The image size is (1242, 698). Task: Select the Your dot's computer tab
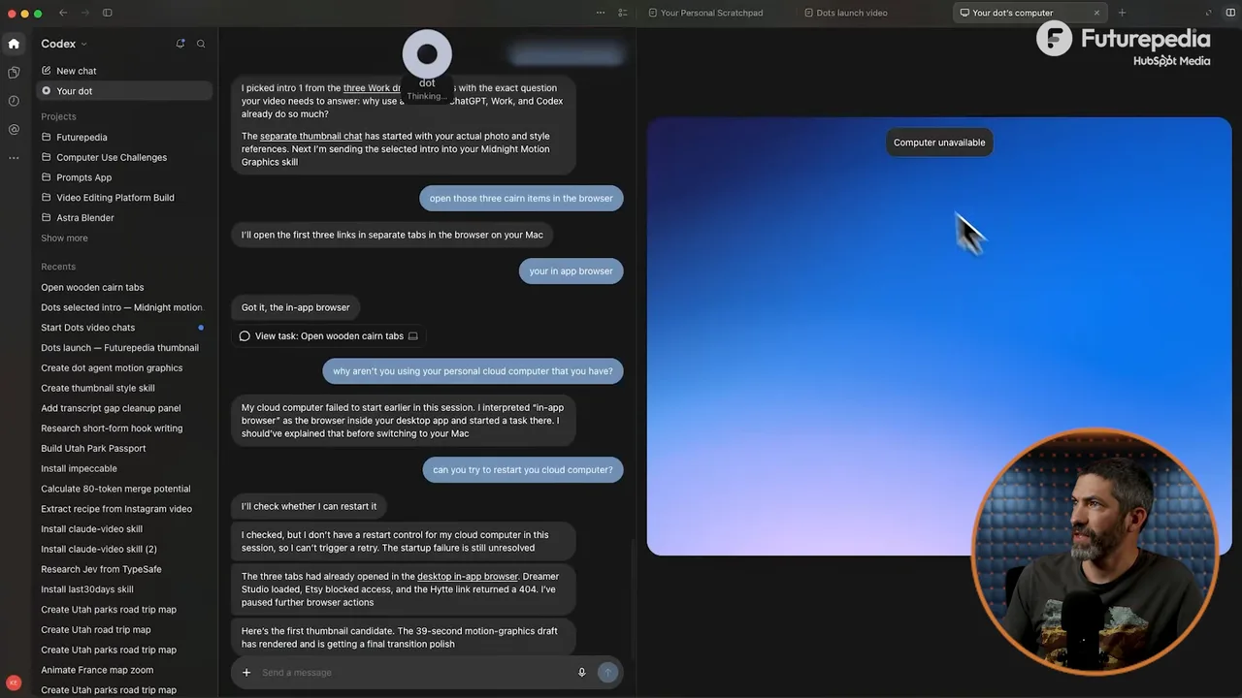coord(1013,13)
